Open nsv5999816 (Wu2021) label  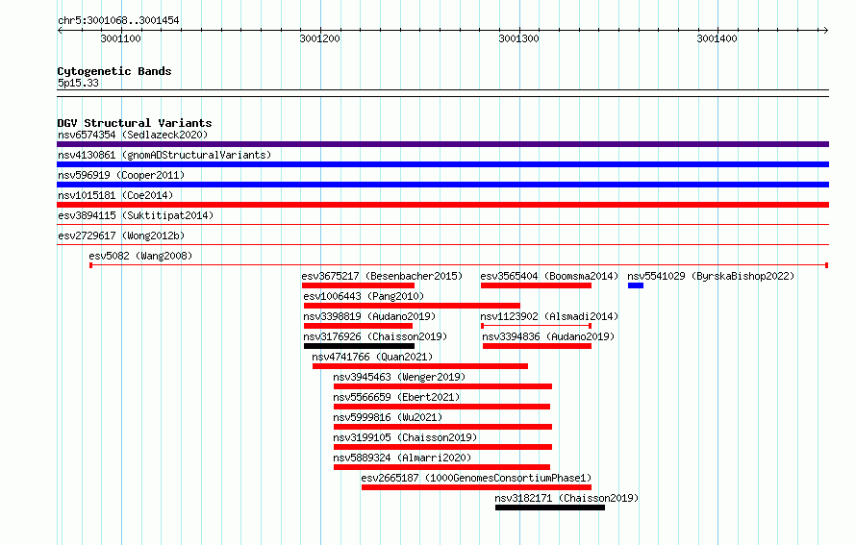pos(388,417)
